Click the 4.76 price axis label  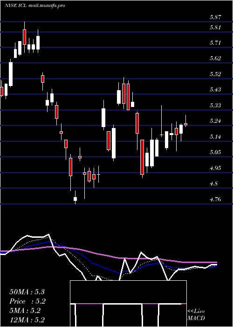215,199
